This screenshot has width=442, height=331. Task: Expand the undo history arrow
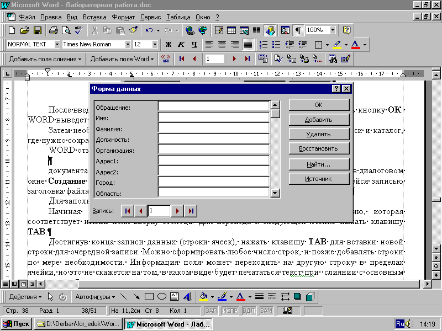(x=158, y=30)
